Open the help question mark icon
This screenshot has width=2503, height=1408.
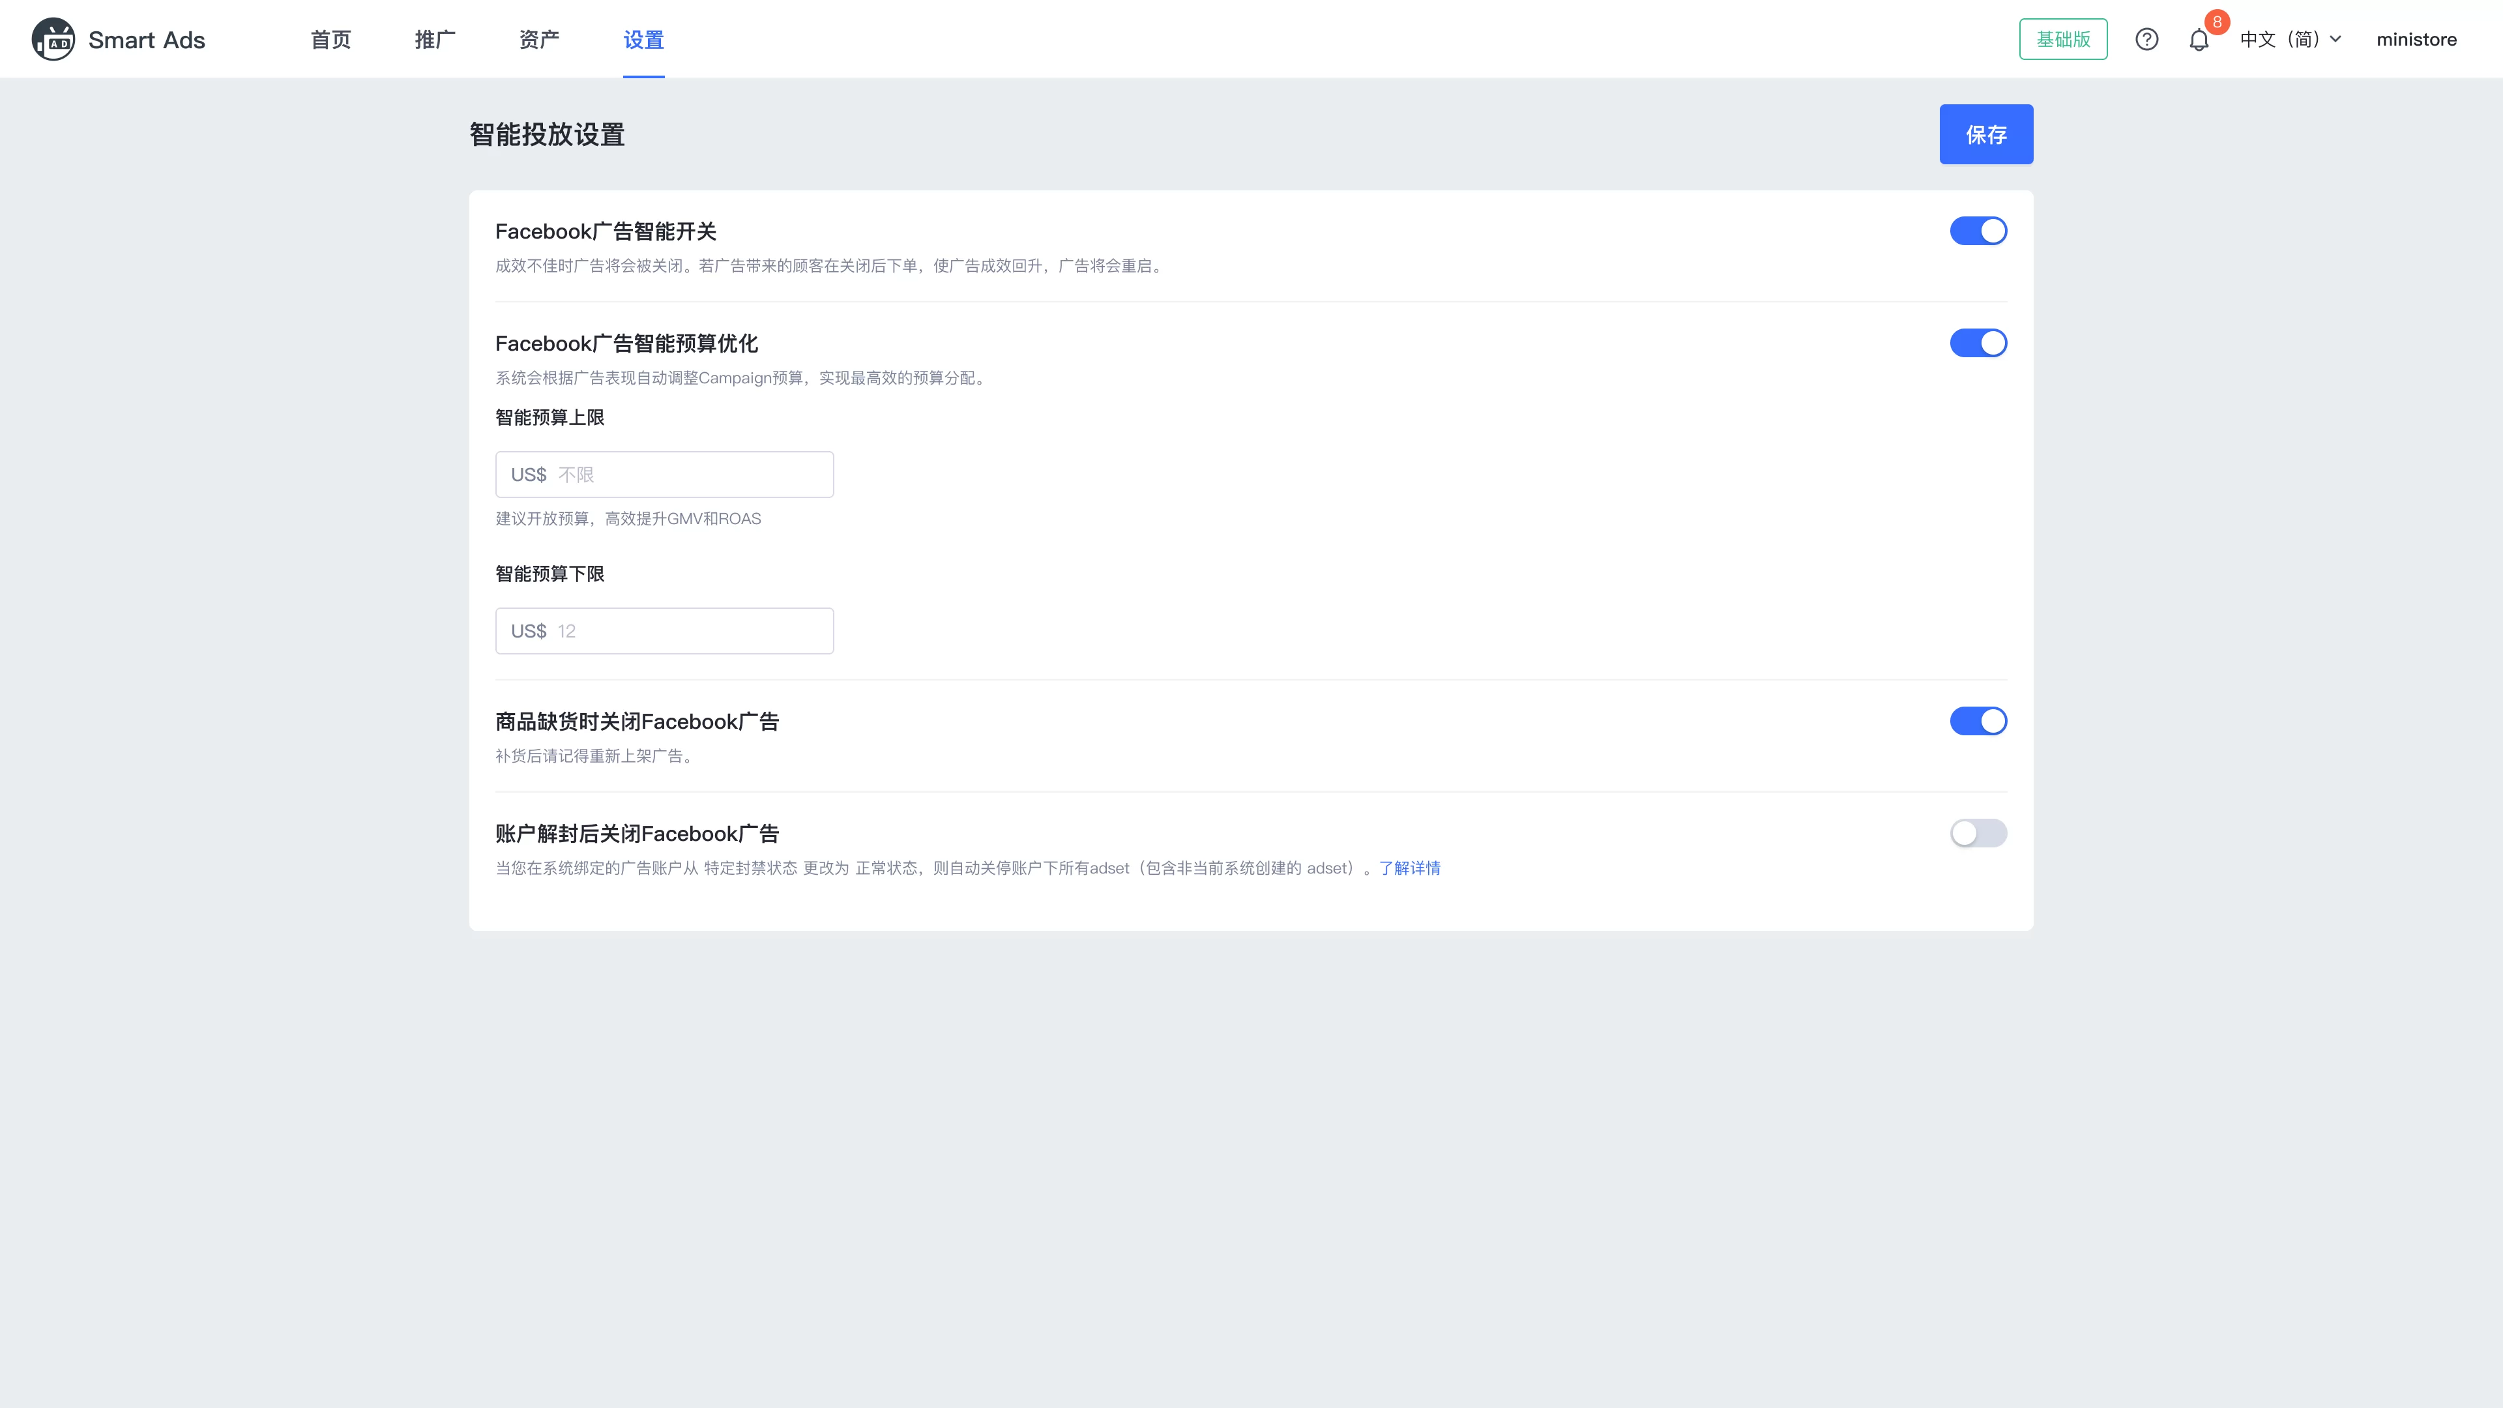coord(2146,39)
